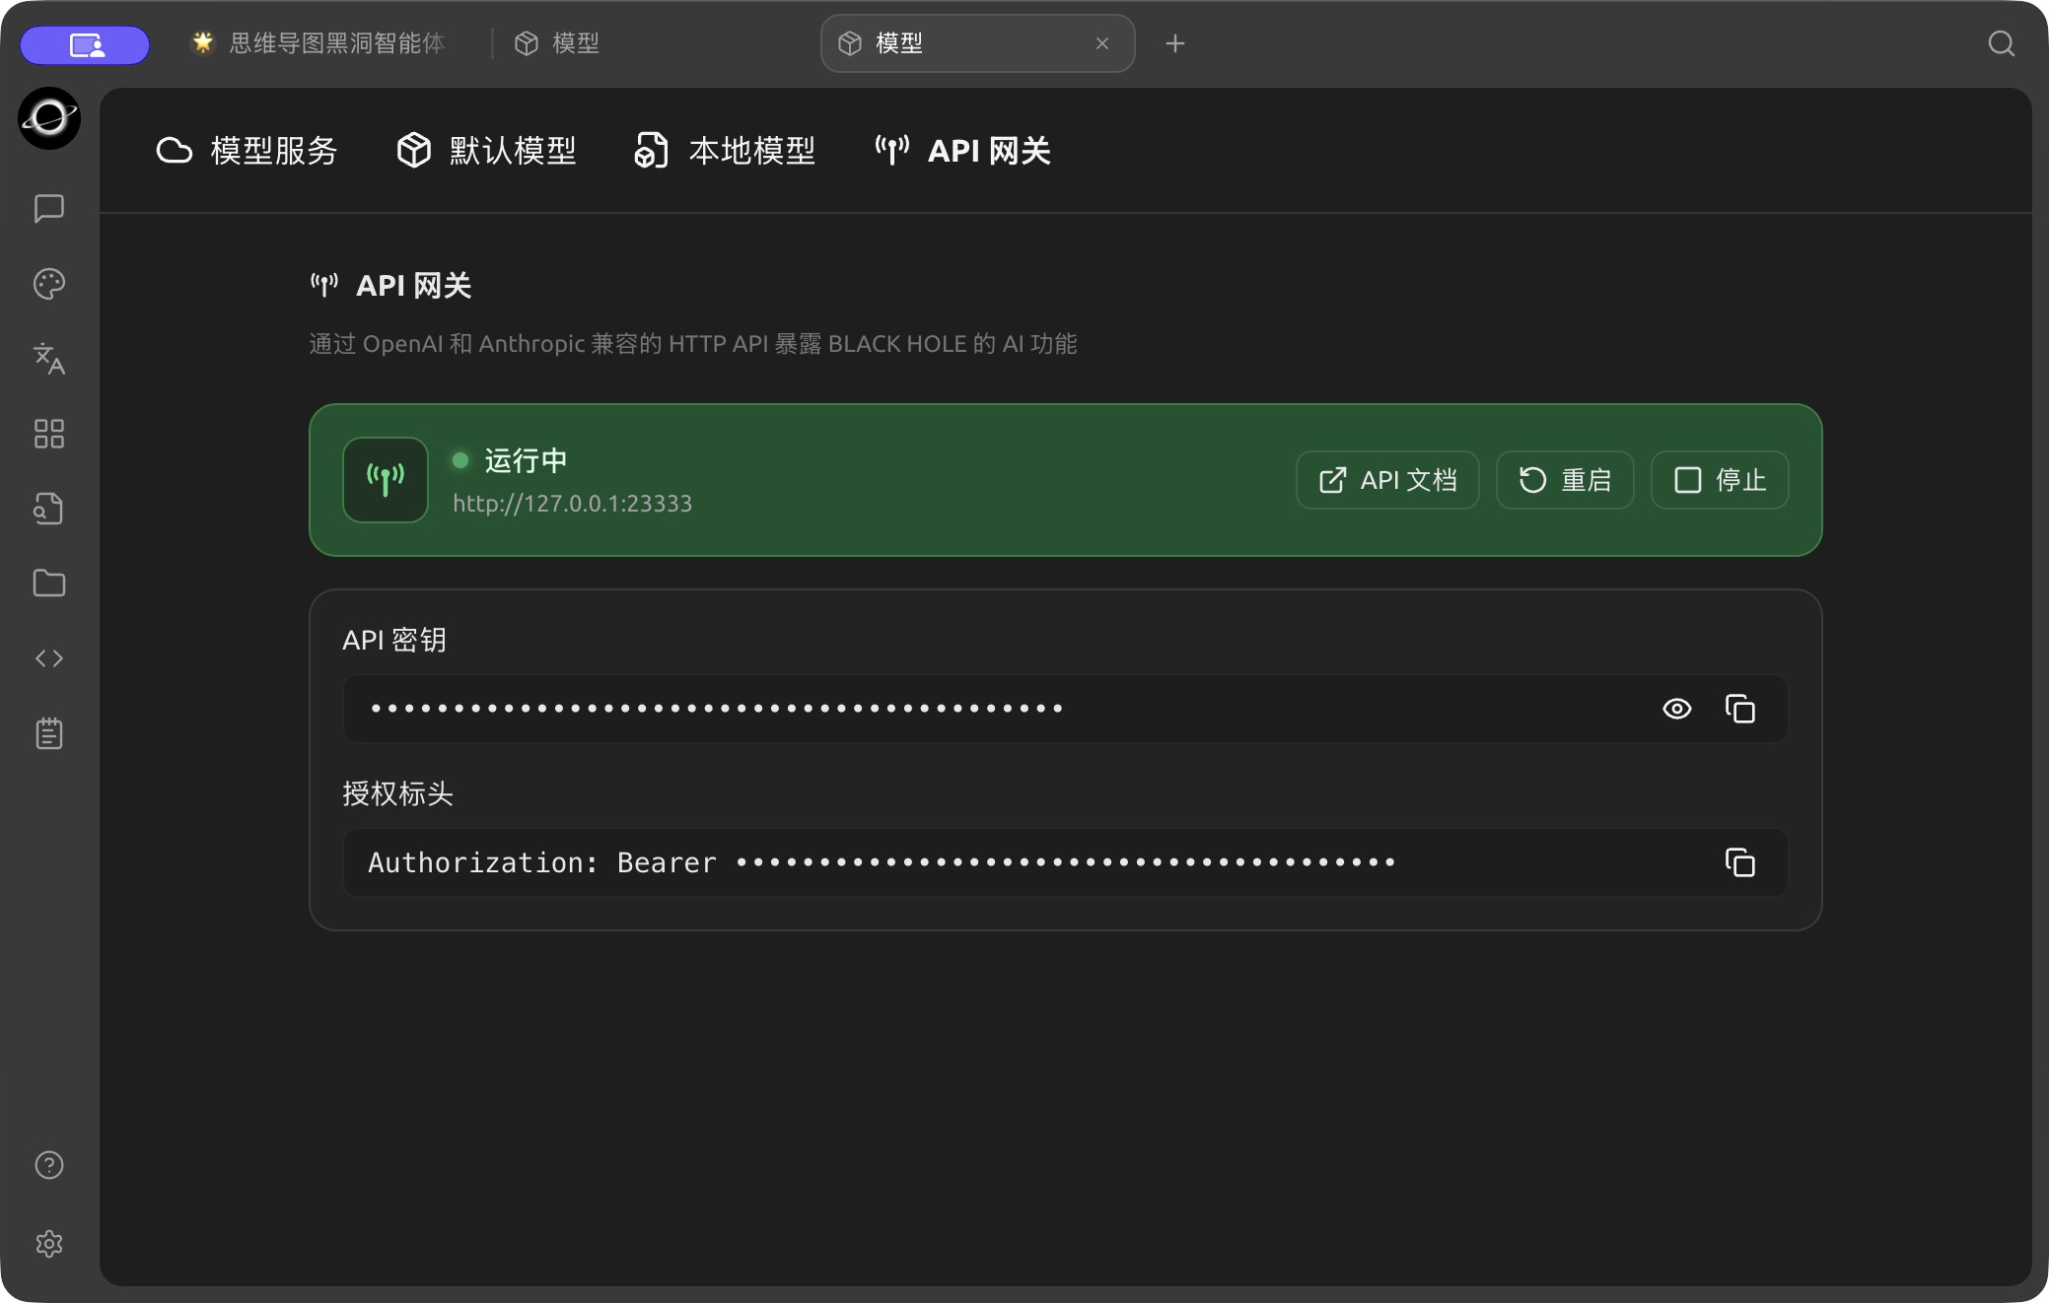Click the masked API 密钥 field

pos(1065,709)
